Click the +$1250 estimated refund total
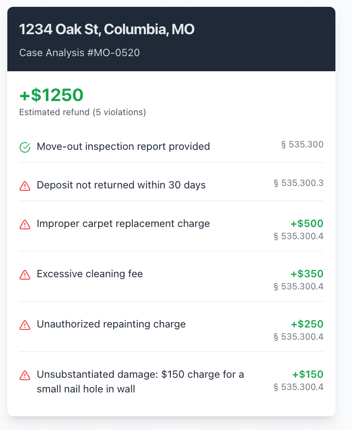The width and height of the screenshot is (352, 430). pos(51,95)
